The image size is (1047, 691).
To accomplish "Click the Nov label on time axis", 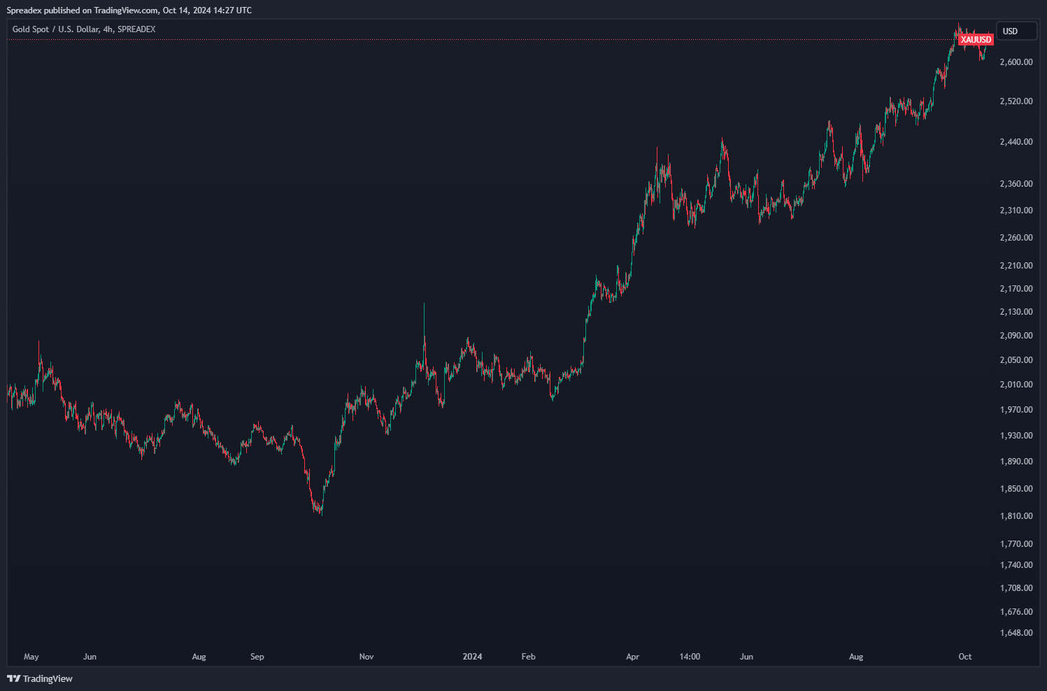I will pyautogui.click(x=366, y=657).
